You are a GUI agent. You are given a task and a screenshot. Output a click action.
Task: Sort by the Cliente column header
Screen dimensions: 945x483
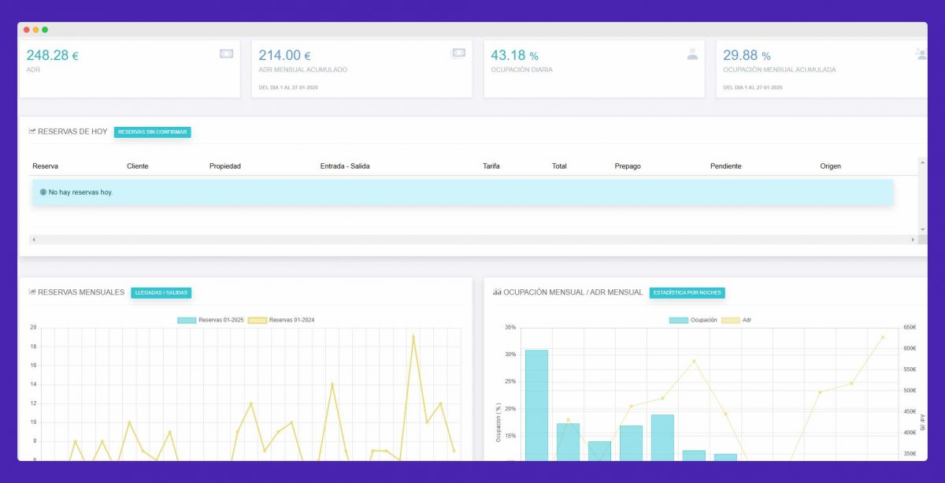point(138,166)
